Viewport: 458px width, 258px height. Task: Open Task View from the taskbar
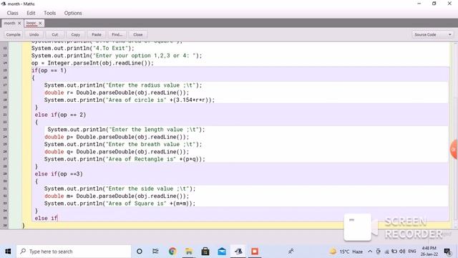coord(155,252)
